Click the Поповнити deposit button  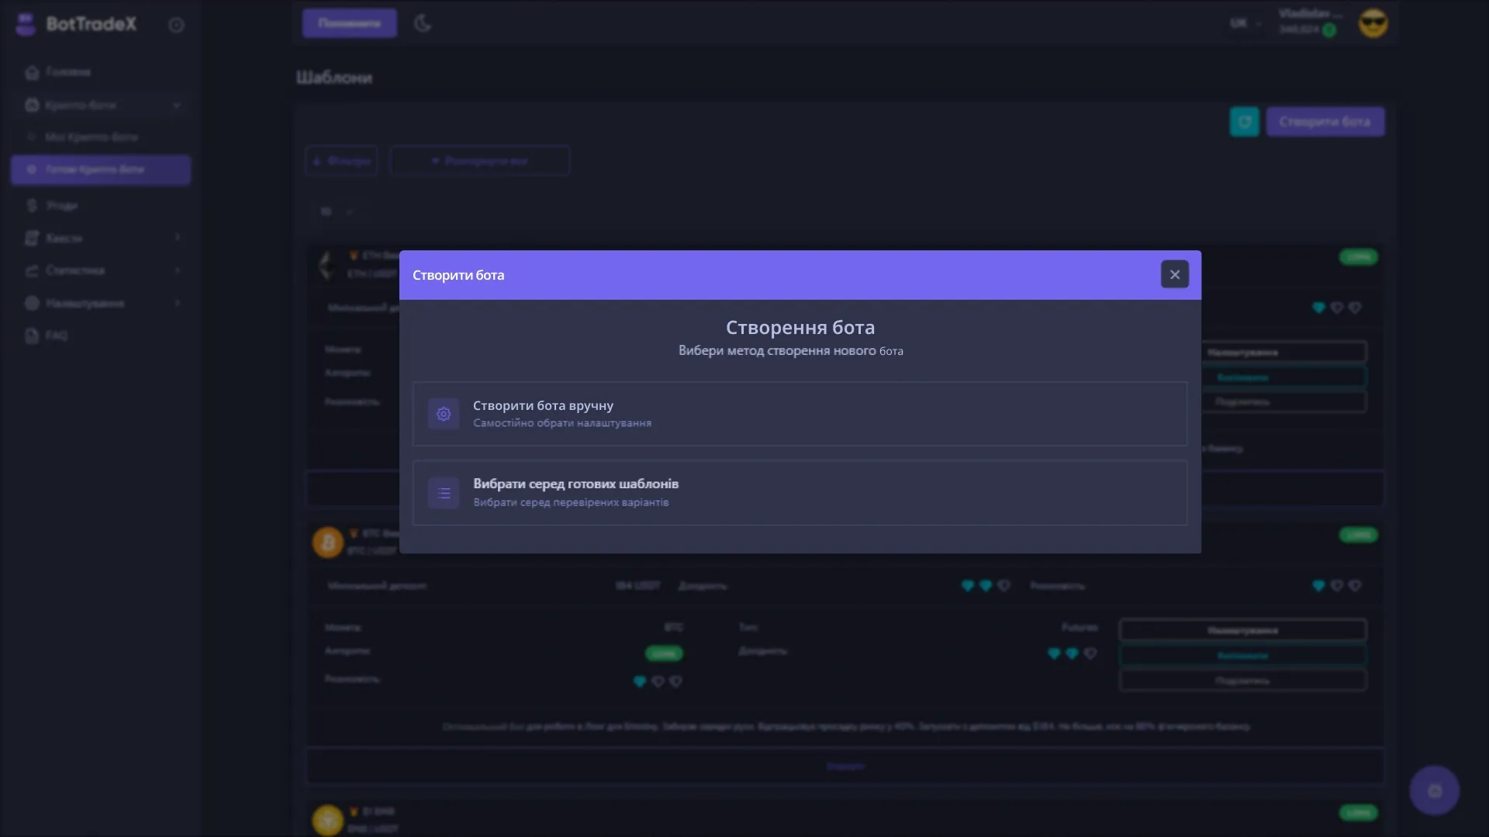[349, 23]
